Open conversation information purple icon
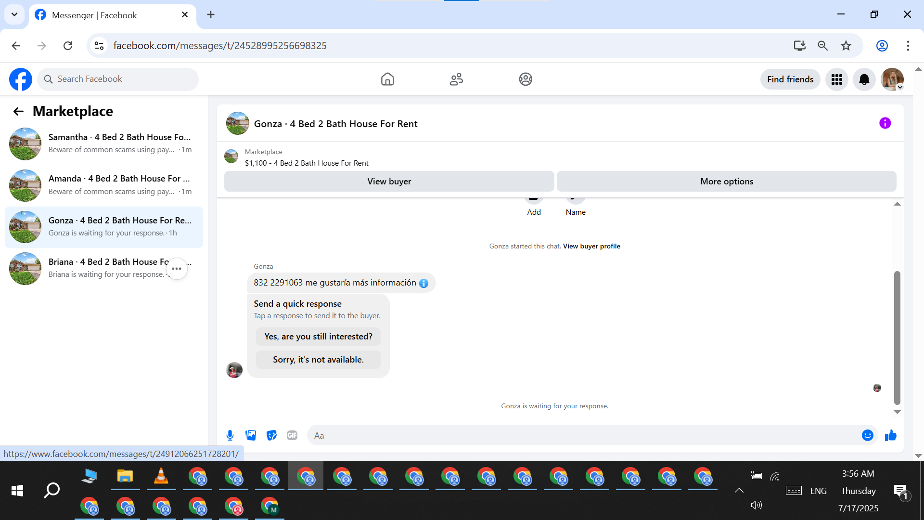The image size is (924, 520). point(885,123)
